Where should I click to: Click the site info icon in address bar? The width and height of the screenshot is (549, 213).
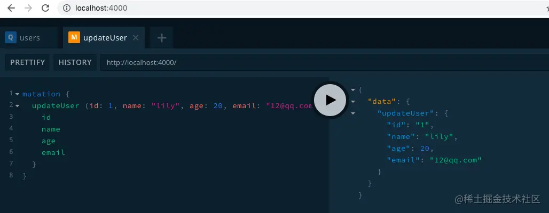pos(67,8)
